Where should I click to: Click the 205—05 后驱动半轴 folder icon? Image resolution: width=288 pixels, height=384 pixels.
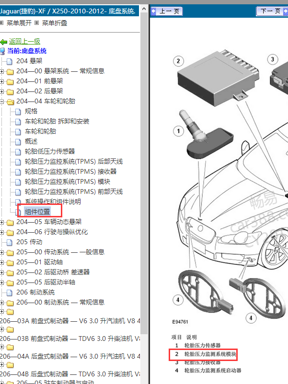tap(10, 282)
